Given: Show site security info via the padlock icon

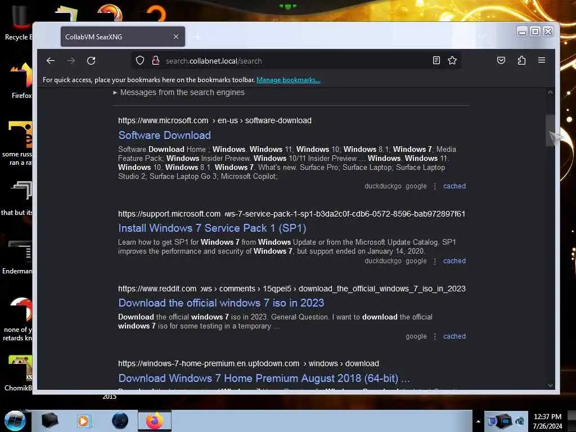Looking at the screenshot, I should click(x=156, y=61).
